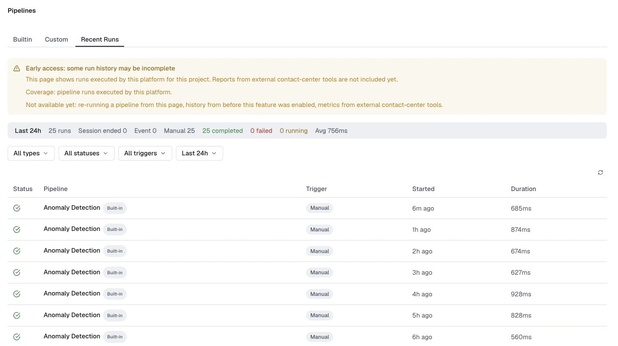Click the 874ms duration value
The image size is (618, 346).
(521, 230)
